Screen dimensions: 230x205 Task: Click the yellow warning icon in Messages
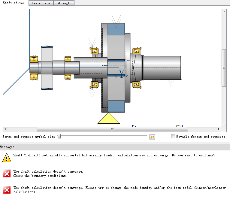7,158
